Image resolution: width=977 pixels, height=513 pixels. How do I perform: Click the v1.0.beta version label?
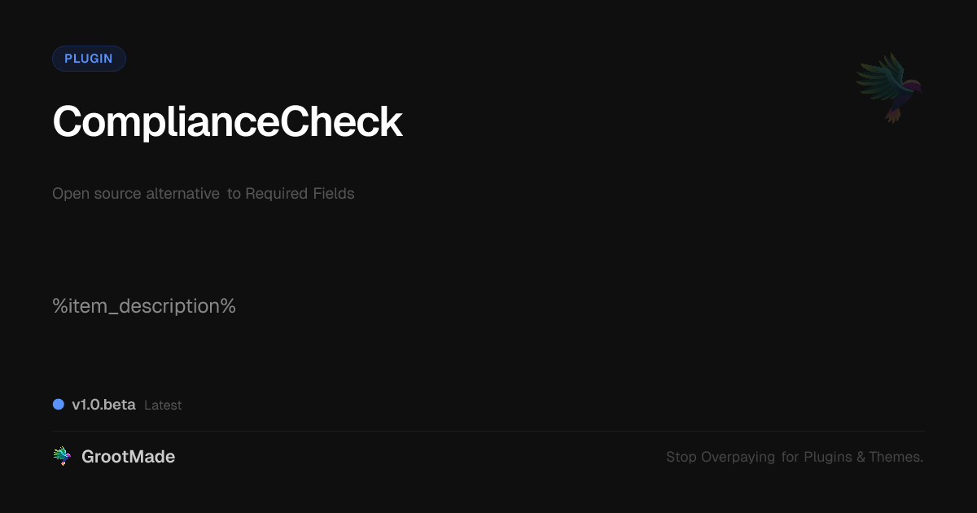click(103, 405)
